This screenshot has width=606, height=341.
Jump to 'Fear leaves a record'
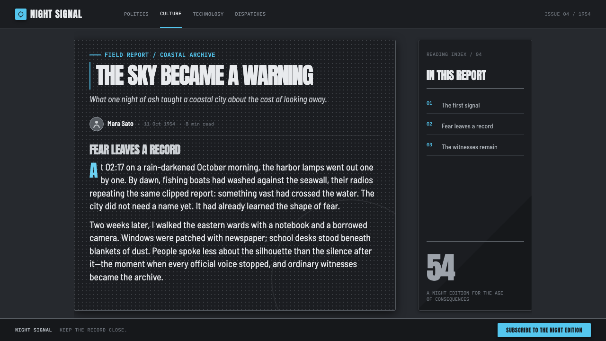[475, 126]
